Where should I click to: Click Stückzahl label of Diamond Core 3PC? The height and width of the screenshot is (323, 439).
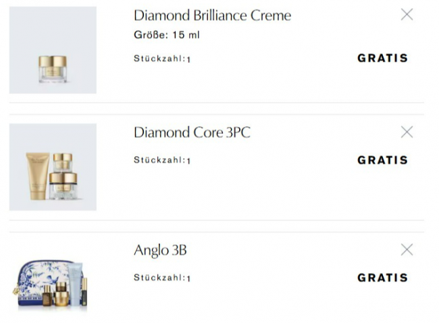[159, 161]
